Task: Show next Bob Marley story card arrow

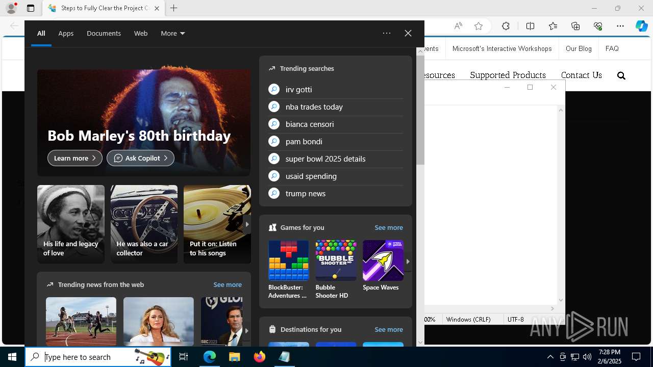Action: [247, 224]
